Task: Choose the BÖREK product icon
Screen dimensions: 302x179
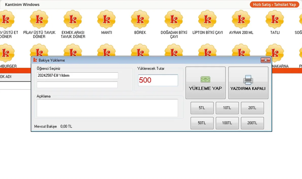Action: pos(140,19)
